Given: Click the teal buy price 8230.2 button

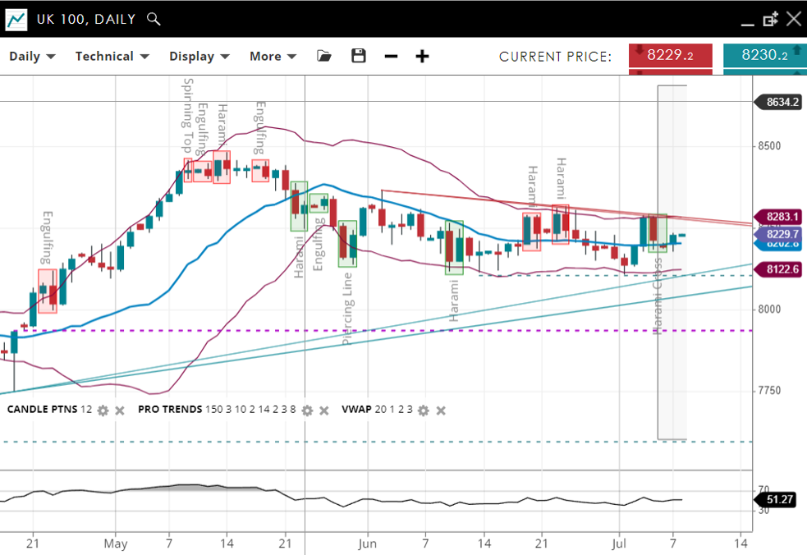Looking at the screenshot, I should pos(763,56).
